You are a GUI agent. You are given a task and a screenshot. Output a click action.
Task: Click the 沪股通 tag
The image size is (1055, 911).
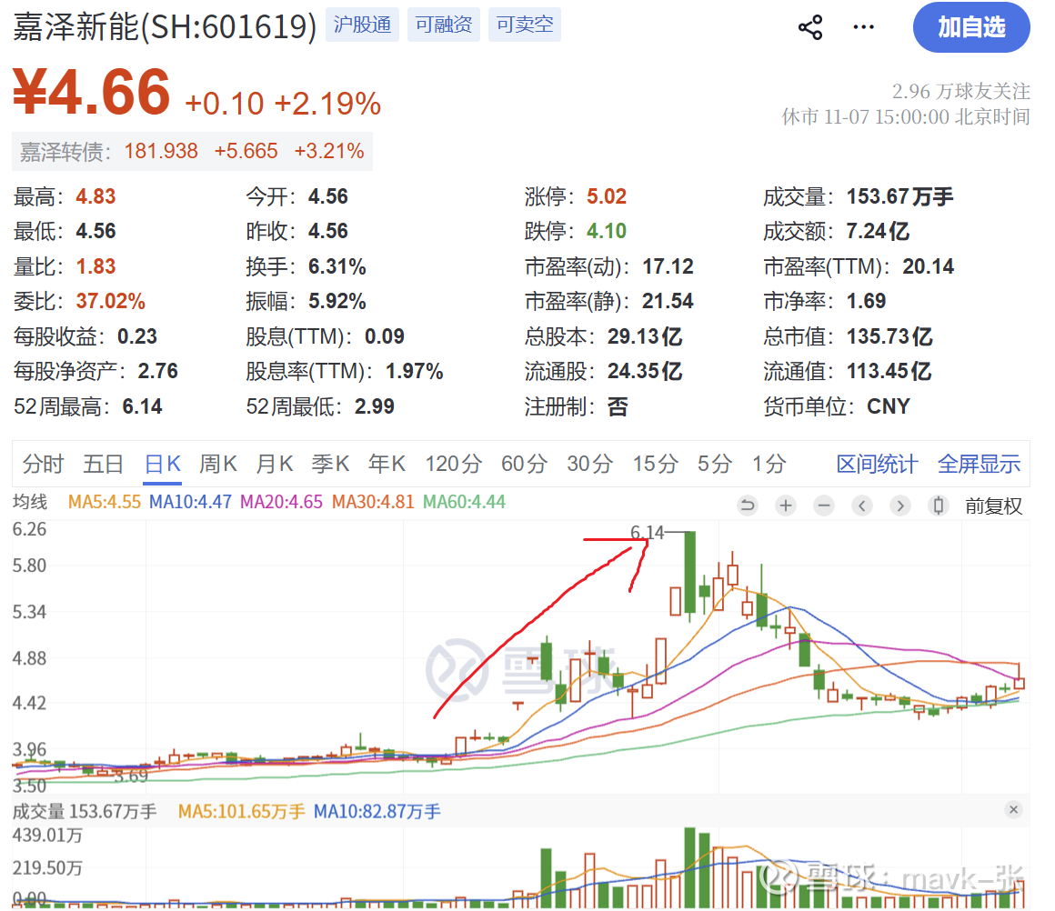click(x=362, y=25)
